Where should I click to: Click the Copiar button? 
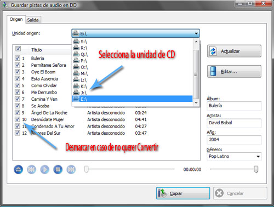coord(183,193)
